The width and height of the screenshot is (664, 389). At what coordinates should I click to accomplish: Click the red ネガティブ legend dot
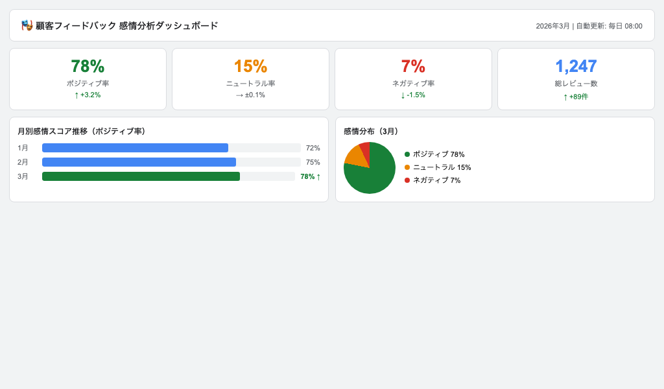(x=407, y=180)
